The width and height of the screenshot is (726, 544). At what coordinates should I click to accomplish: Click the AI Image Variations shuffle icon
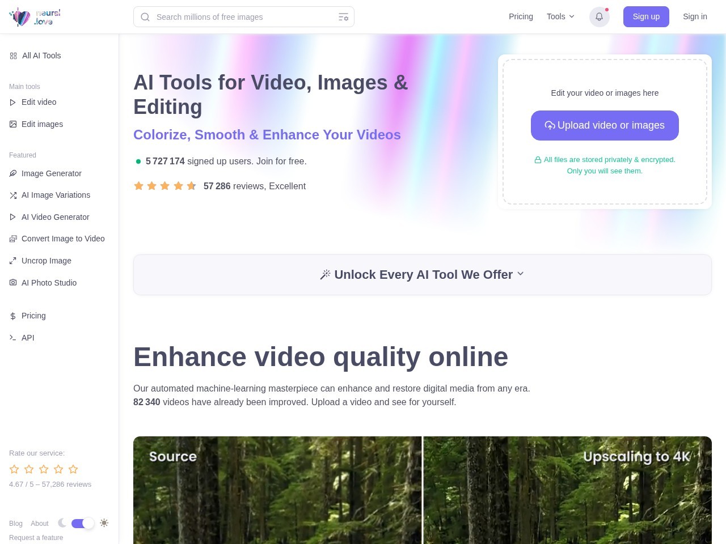[x=13, y=195]
